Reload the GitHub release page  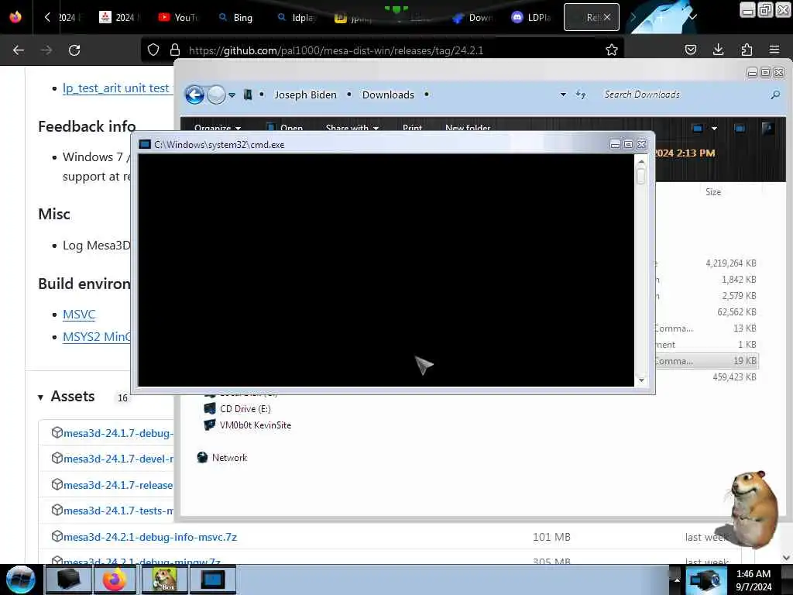[x=74, y=50]
